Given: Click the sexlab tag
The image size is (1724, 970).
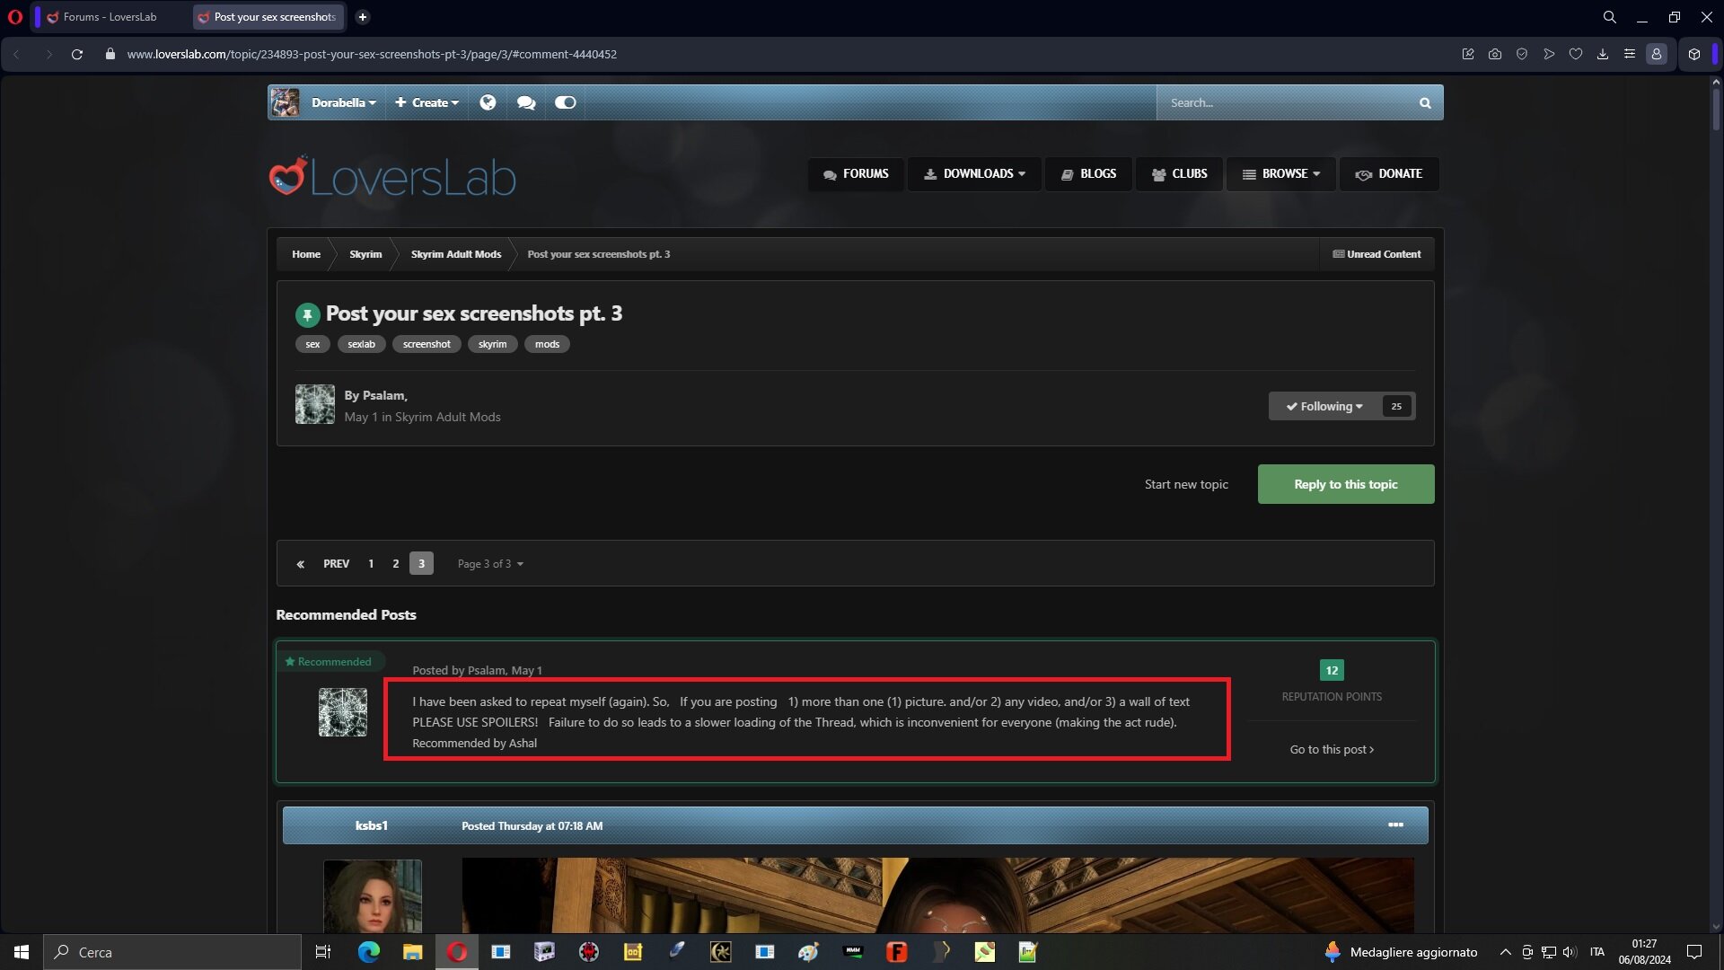Looking at the screenshot, I should (362, 344).
